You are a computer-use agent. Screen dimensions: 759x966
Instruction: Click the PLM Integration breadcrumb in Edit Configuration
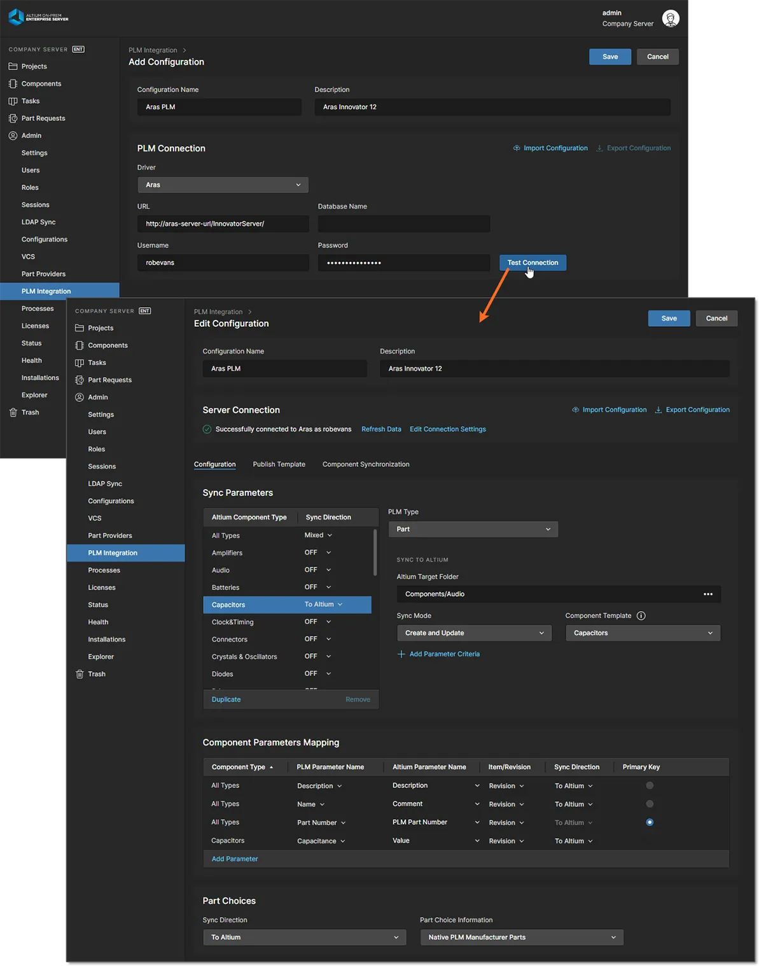tap(218, 312)
